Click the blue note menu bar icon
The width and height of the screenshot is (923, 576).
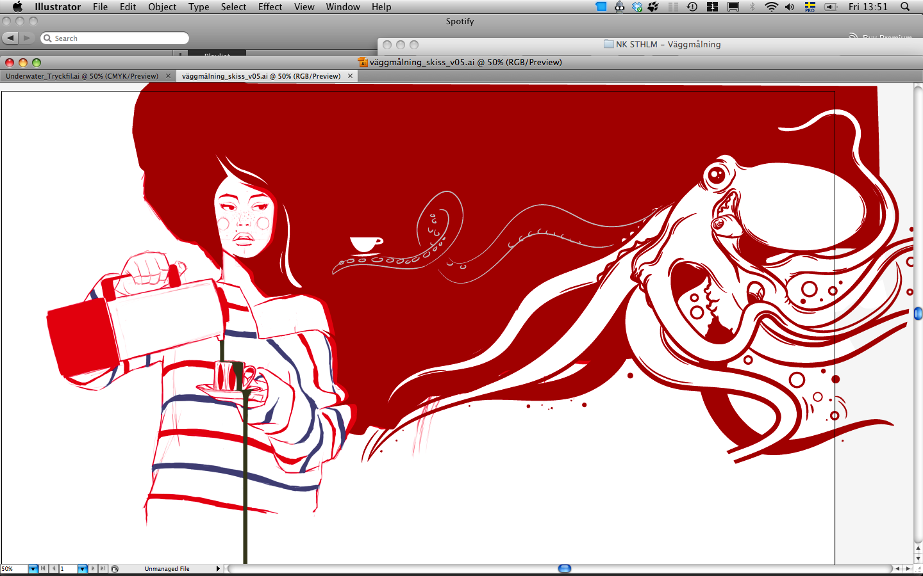(601, 7)
